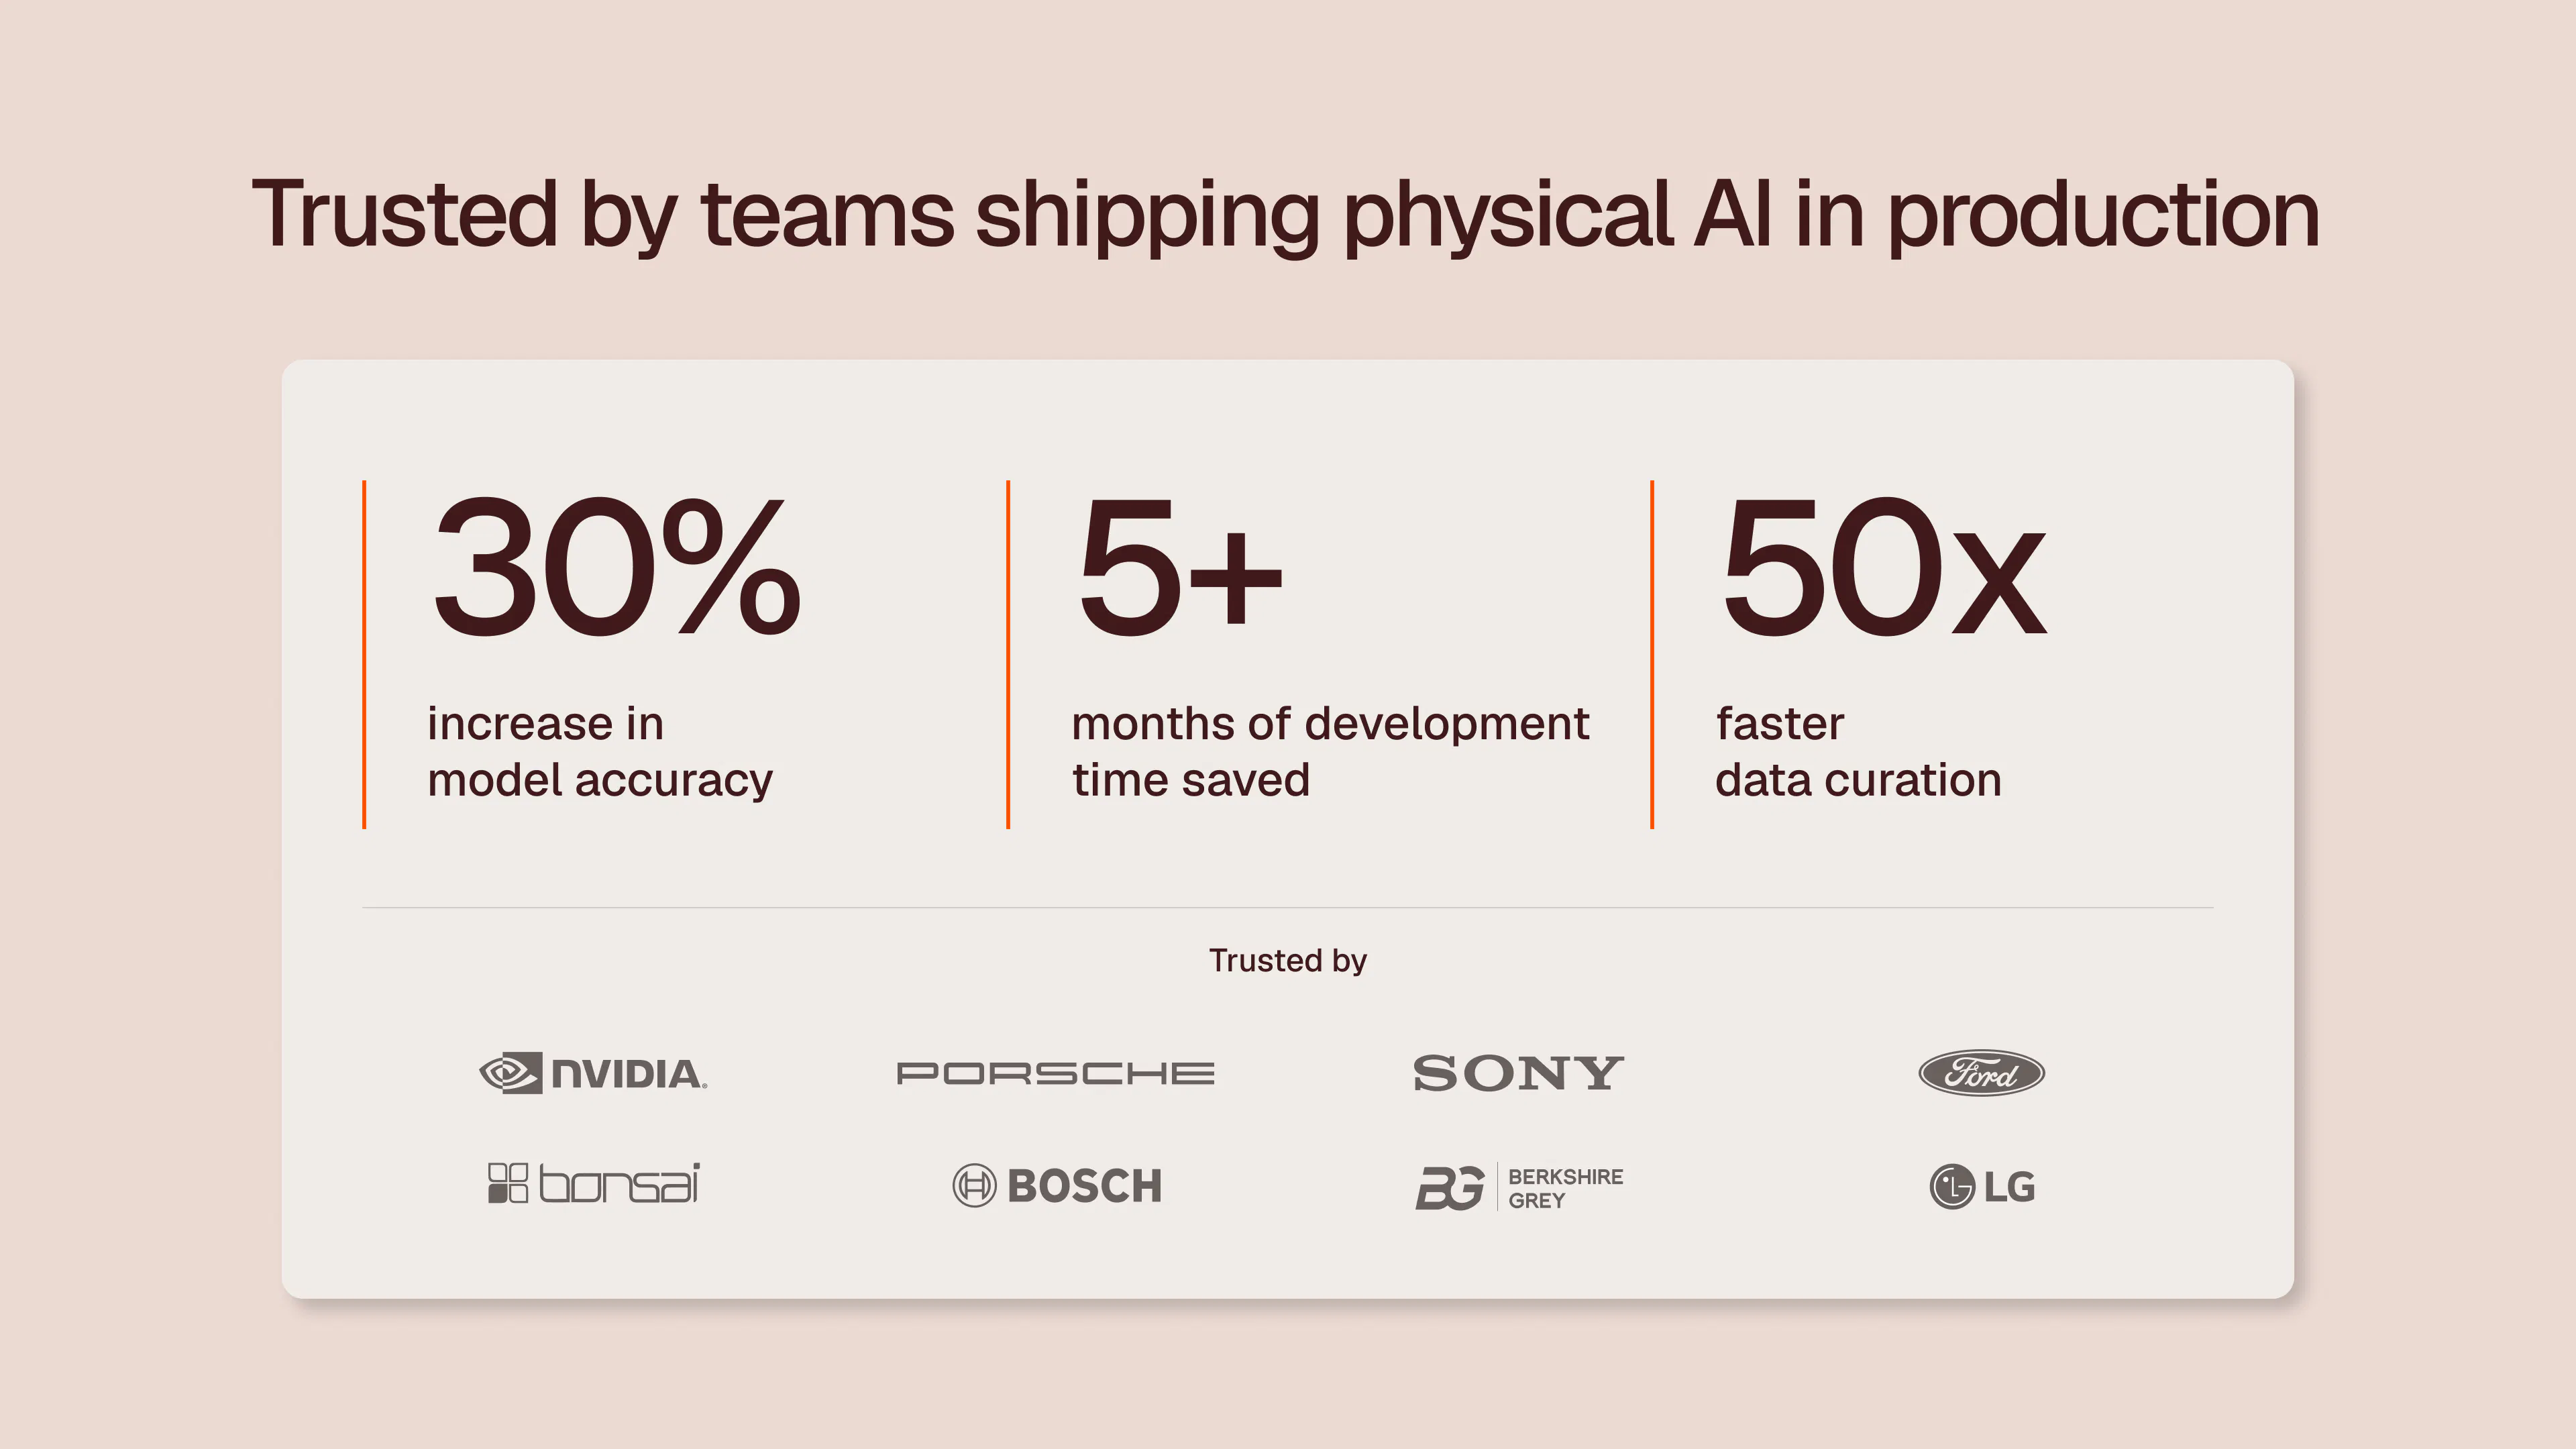
Task: Select the Sony logo
Action: 1518,1073
